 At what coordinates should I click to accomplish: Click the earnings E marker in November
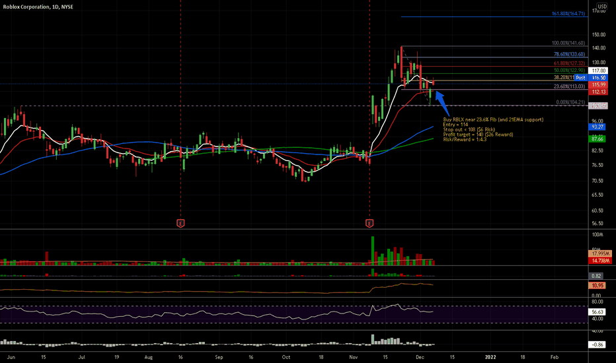tap(369, 223)
